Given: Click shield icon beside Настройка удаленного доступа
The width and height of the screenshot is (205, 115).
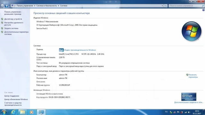Looking at the screenshot, I should pyautogui.click(x=2, y=23).
